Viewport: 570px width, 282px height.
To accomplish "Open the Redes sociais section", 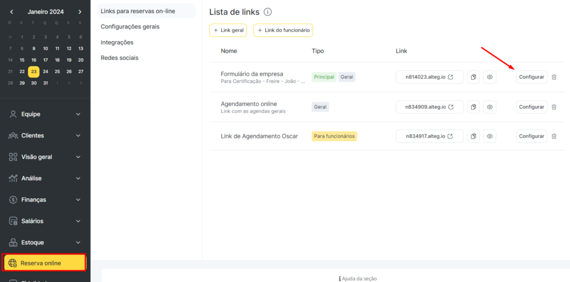I will point(120,58).
